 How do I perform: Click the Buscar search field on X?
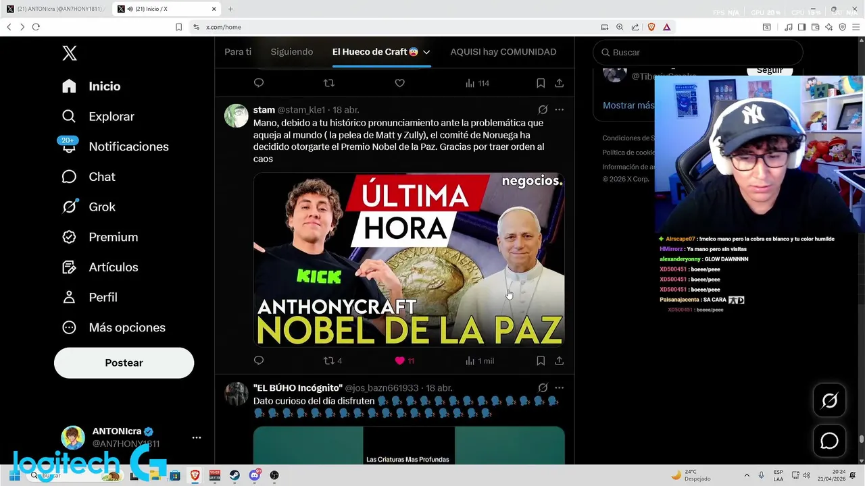tap(697, 52)
